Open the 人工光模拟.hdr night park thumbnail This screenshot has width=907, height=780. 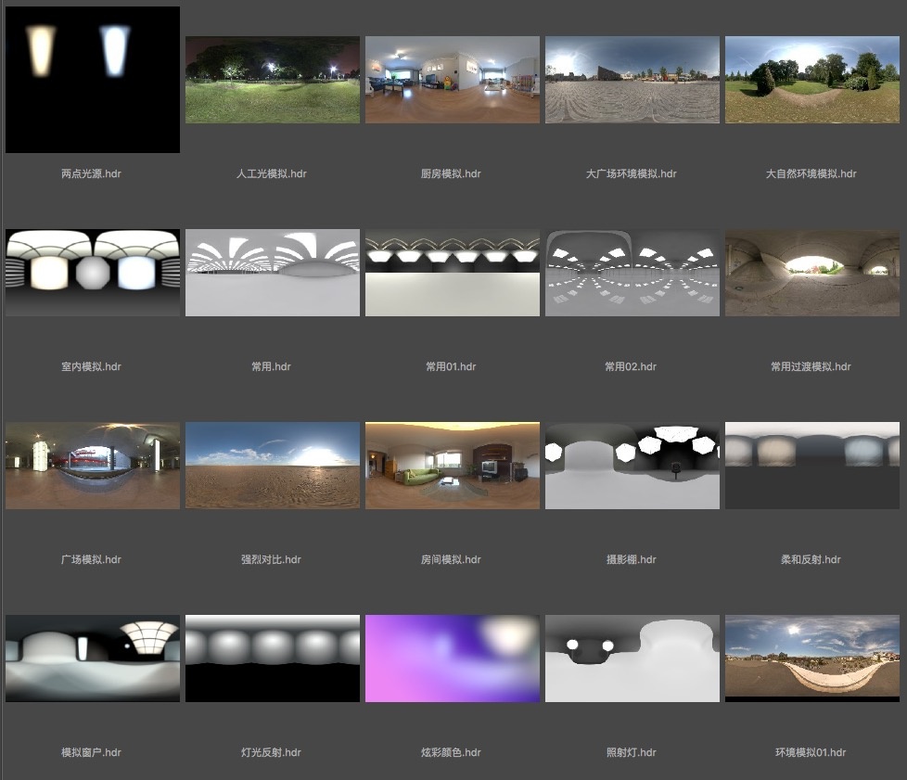coord(273,80)
